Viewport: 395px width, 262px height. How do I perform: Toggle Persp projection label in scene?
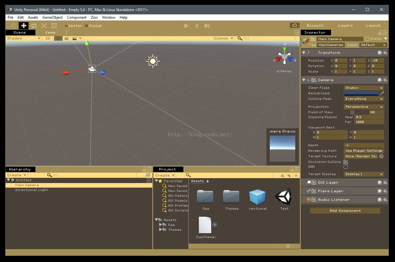(284, 71)
